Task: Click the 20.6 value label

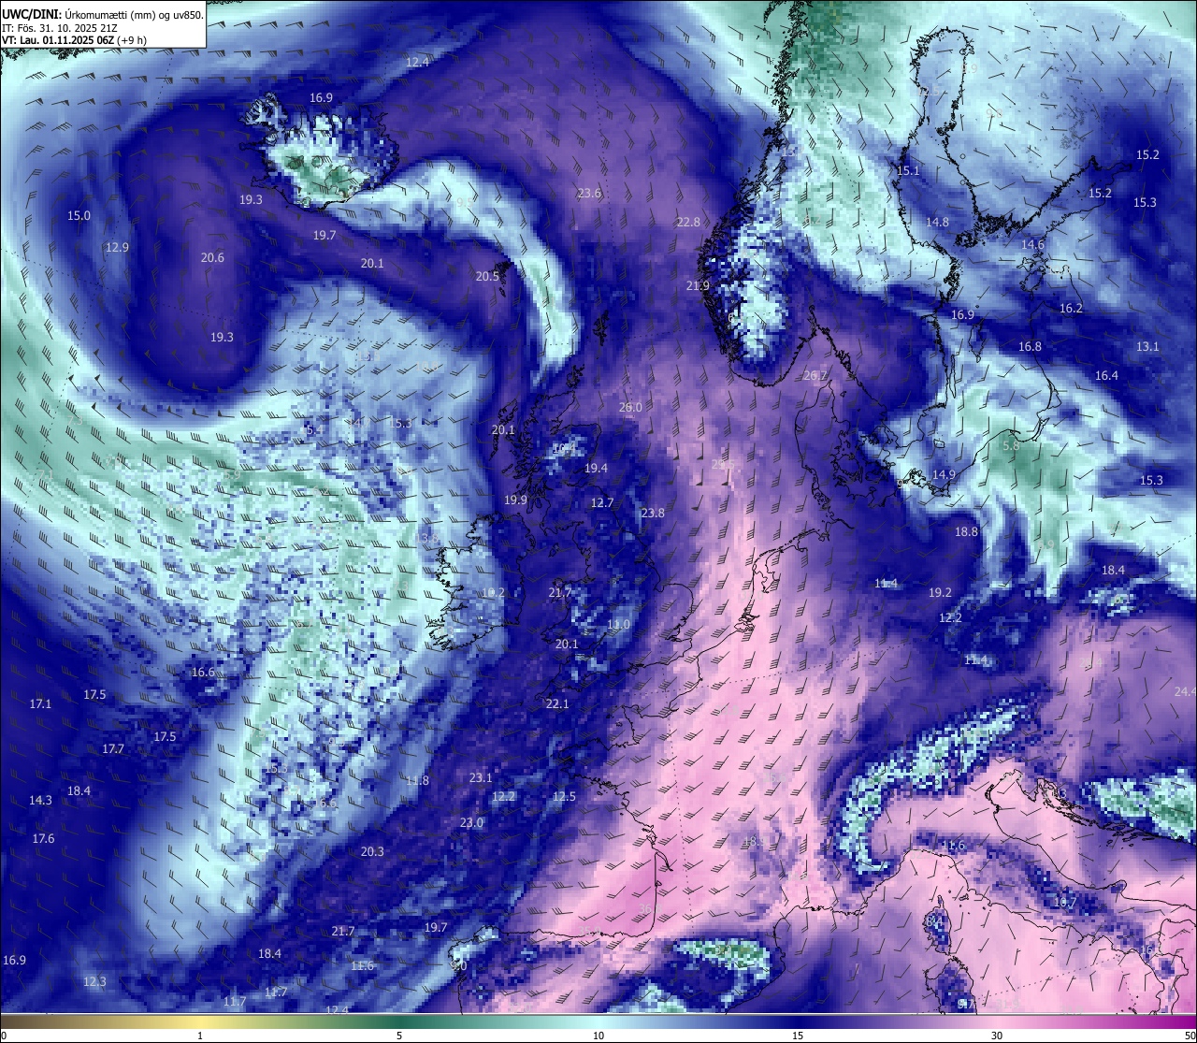Action: [x=212, y=258]
